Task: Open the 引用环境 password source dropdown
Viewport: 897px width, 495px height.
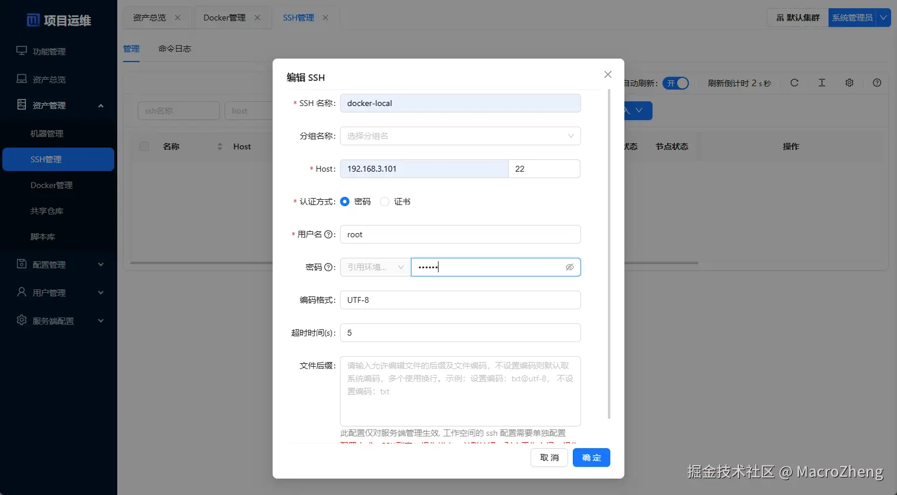Action: point(375,267)
